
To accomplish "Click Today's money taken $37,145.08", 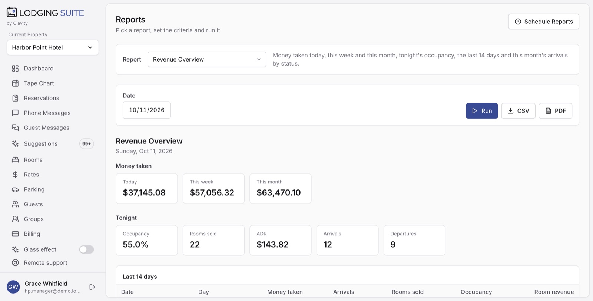I will click(x=144, y=193).
